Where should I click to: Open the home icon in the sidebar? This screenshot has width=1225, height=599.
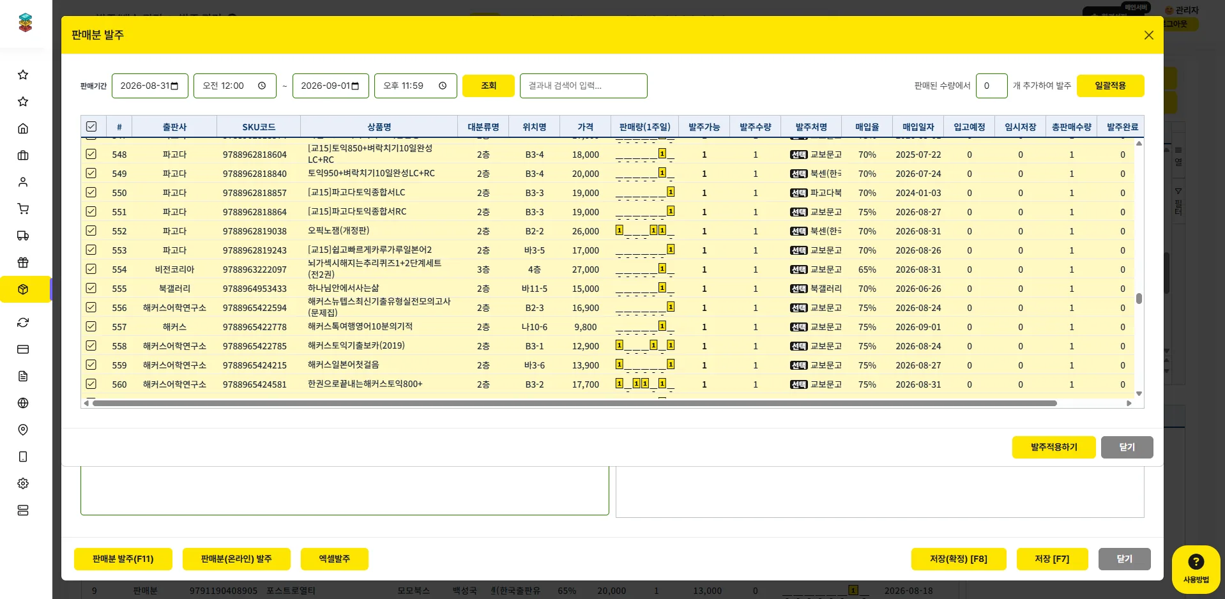coord(23,128)
